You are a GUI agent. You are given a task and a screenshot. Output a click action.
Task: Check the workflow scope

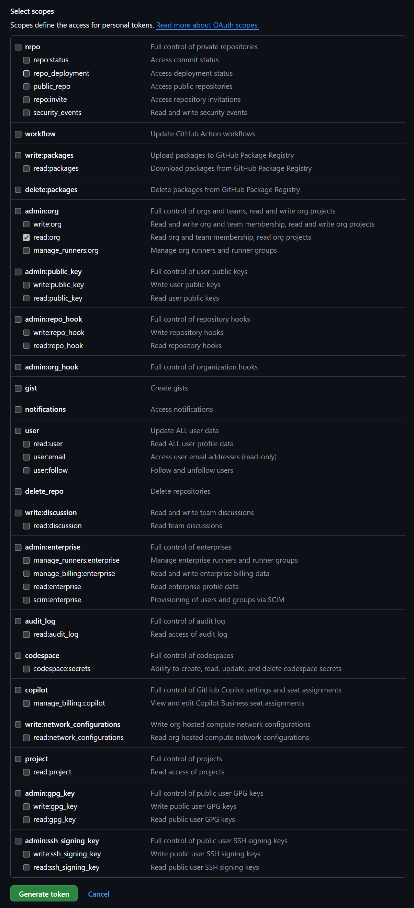coord(18,134)
